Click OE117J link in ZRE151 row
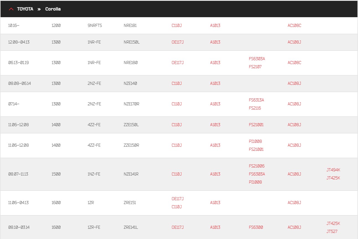The width and height of the screenshot is (358, 239). tap(177, 199)
